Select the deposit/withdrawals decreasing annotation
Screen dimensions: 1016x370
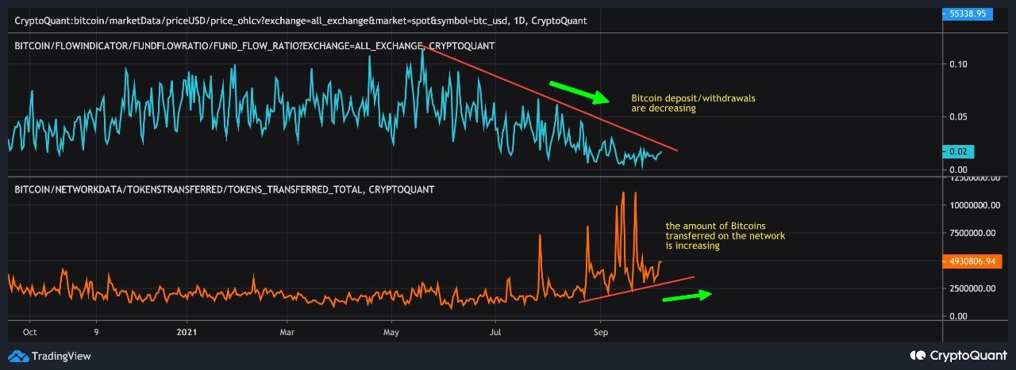tap(693, 103)
